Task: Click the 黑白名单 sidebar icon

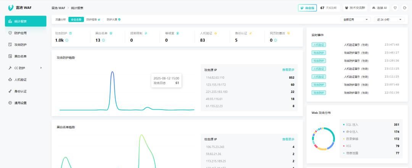Action: [10, 56]
